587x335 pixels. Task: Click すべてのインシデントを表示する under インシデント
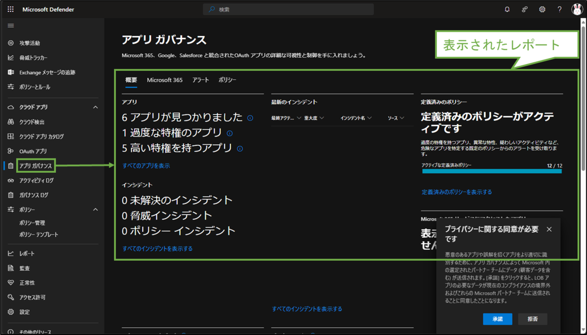click(x=158, y=248)
